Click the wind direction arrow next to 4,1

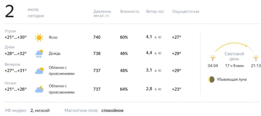click(156, 37)
